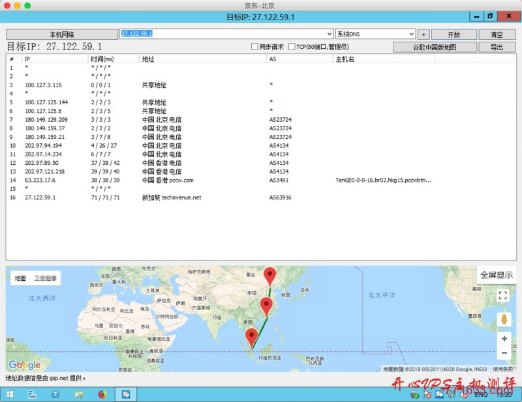Click the fullscreen toggle icon on map right side

click(502, 296)
